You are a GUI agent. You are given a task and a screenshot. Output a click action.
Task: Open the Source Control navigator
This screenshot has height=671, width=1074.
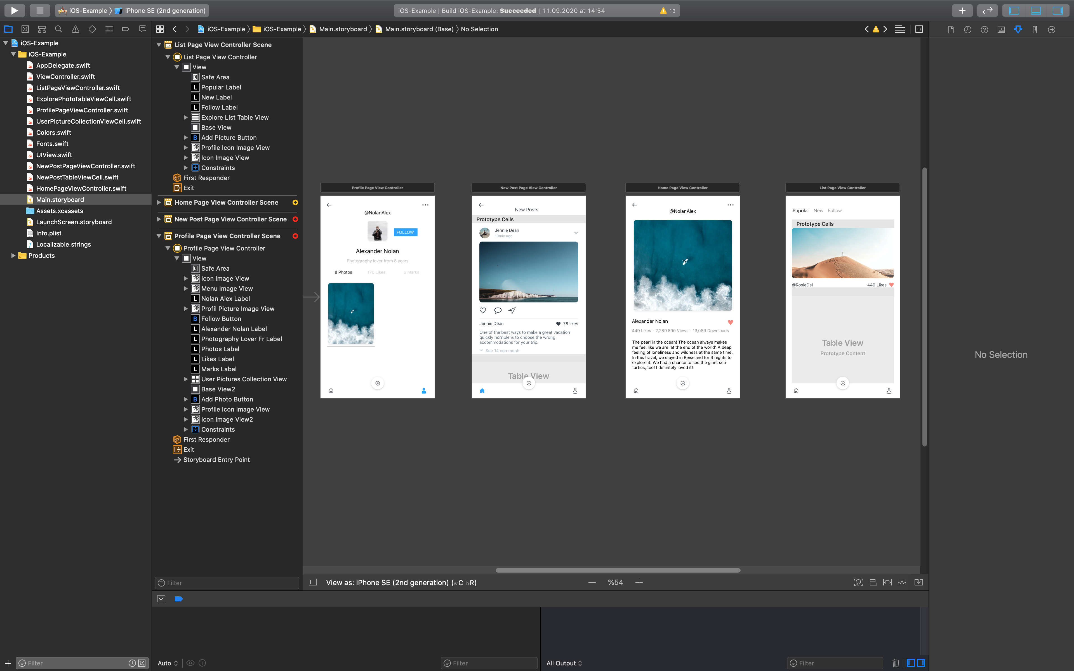25,29
